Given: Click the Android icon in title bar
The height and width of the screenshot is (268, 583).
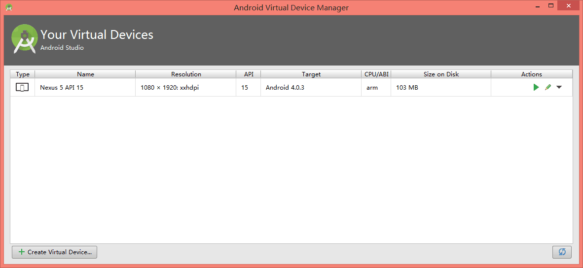Looking at the screenshot, I should (9, 7).
